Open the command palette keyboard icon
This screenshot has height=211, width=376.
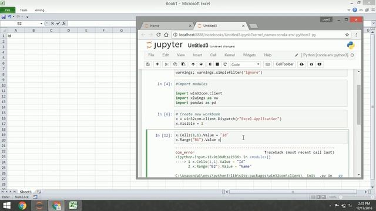[x=268, y=64]
